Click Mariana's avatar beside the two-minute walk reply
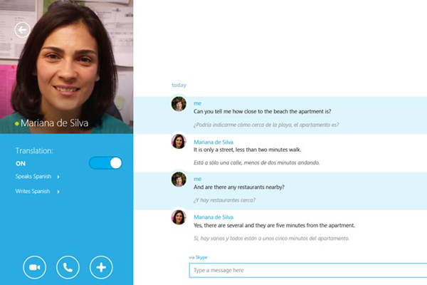This screenshot has width=427, height=285. tap(179, 141)
